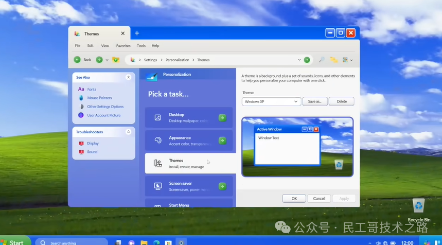Click the theme preview thumbnail
Image resolution: width=442 pixels, height=245 pixels.
pyautogui.click(x=297, y=147)
